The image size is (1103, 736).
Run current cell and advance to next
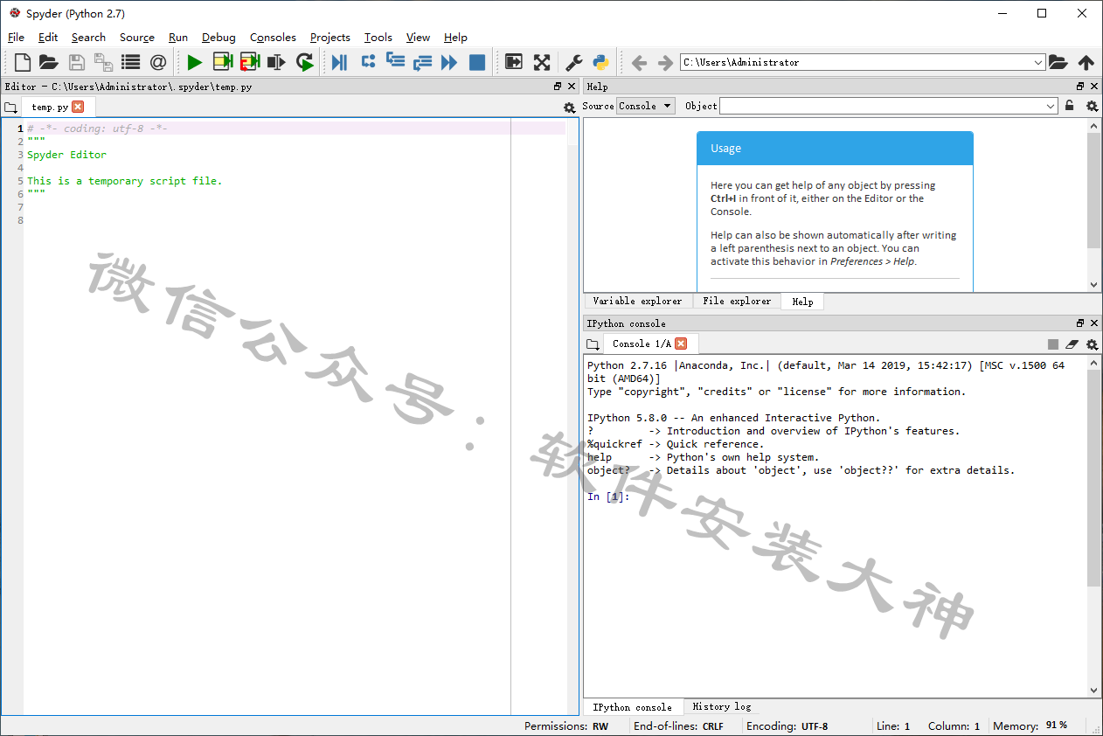click(x=250, y=62)
